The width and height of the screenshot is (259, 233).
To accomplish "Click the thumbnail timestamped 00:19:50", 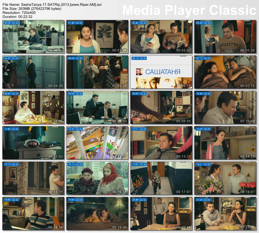I will 97,214.
